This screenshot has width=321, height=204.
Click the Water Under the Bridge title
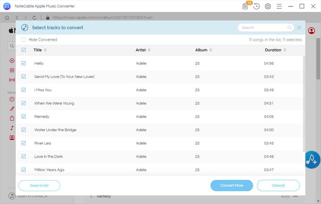(x=55, y=130)
